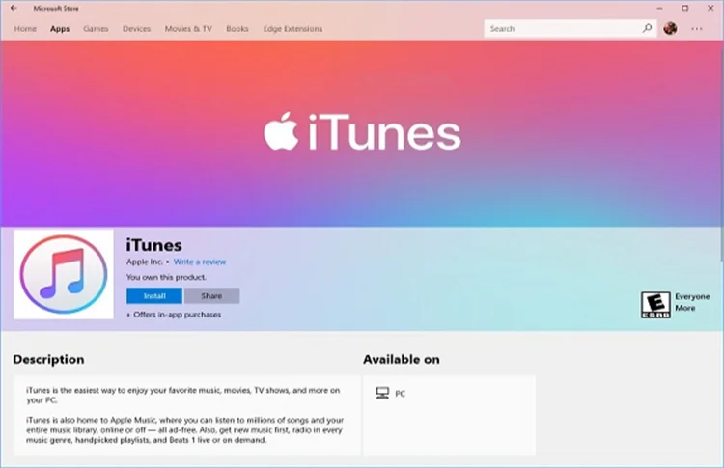Image resolution: width=724 pixels, height=468 pixels.
Task: Open the Home tab
Action: [25, 29]
